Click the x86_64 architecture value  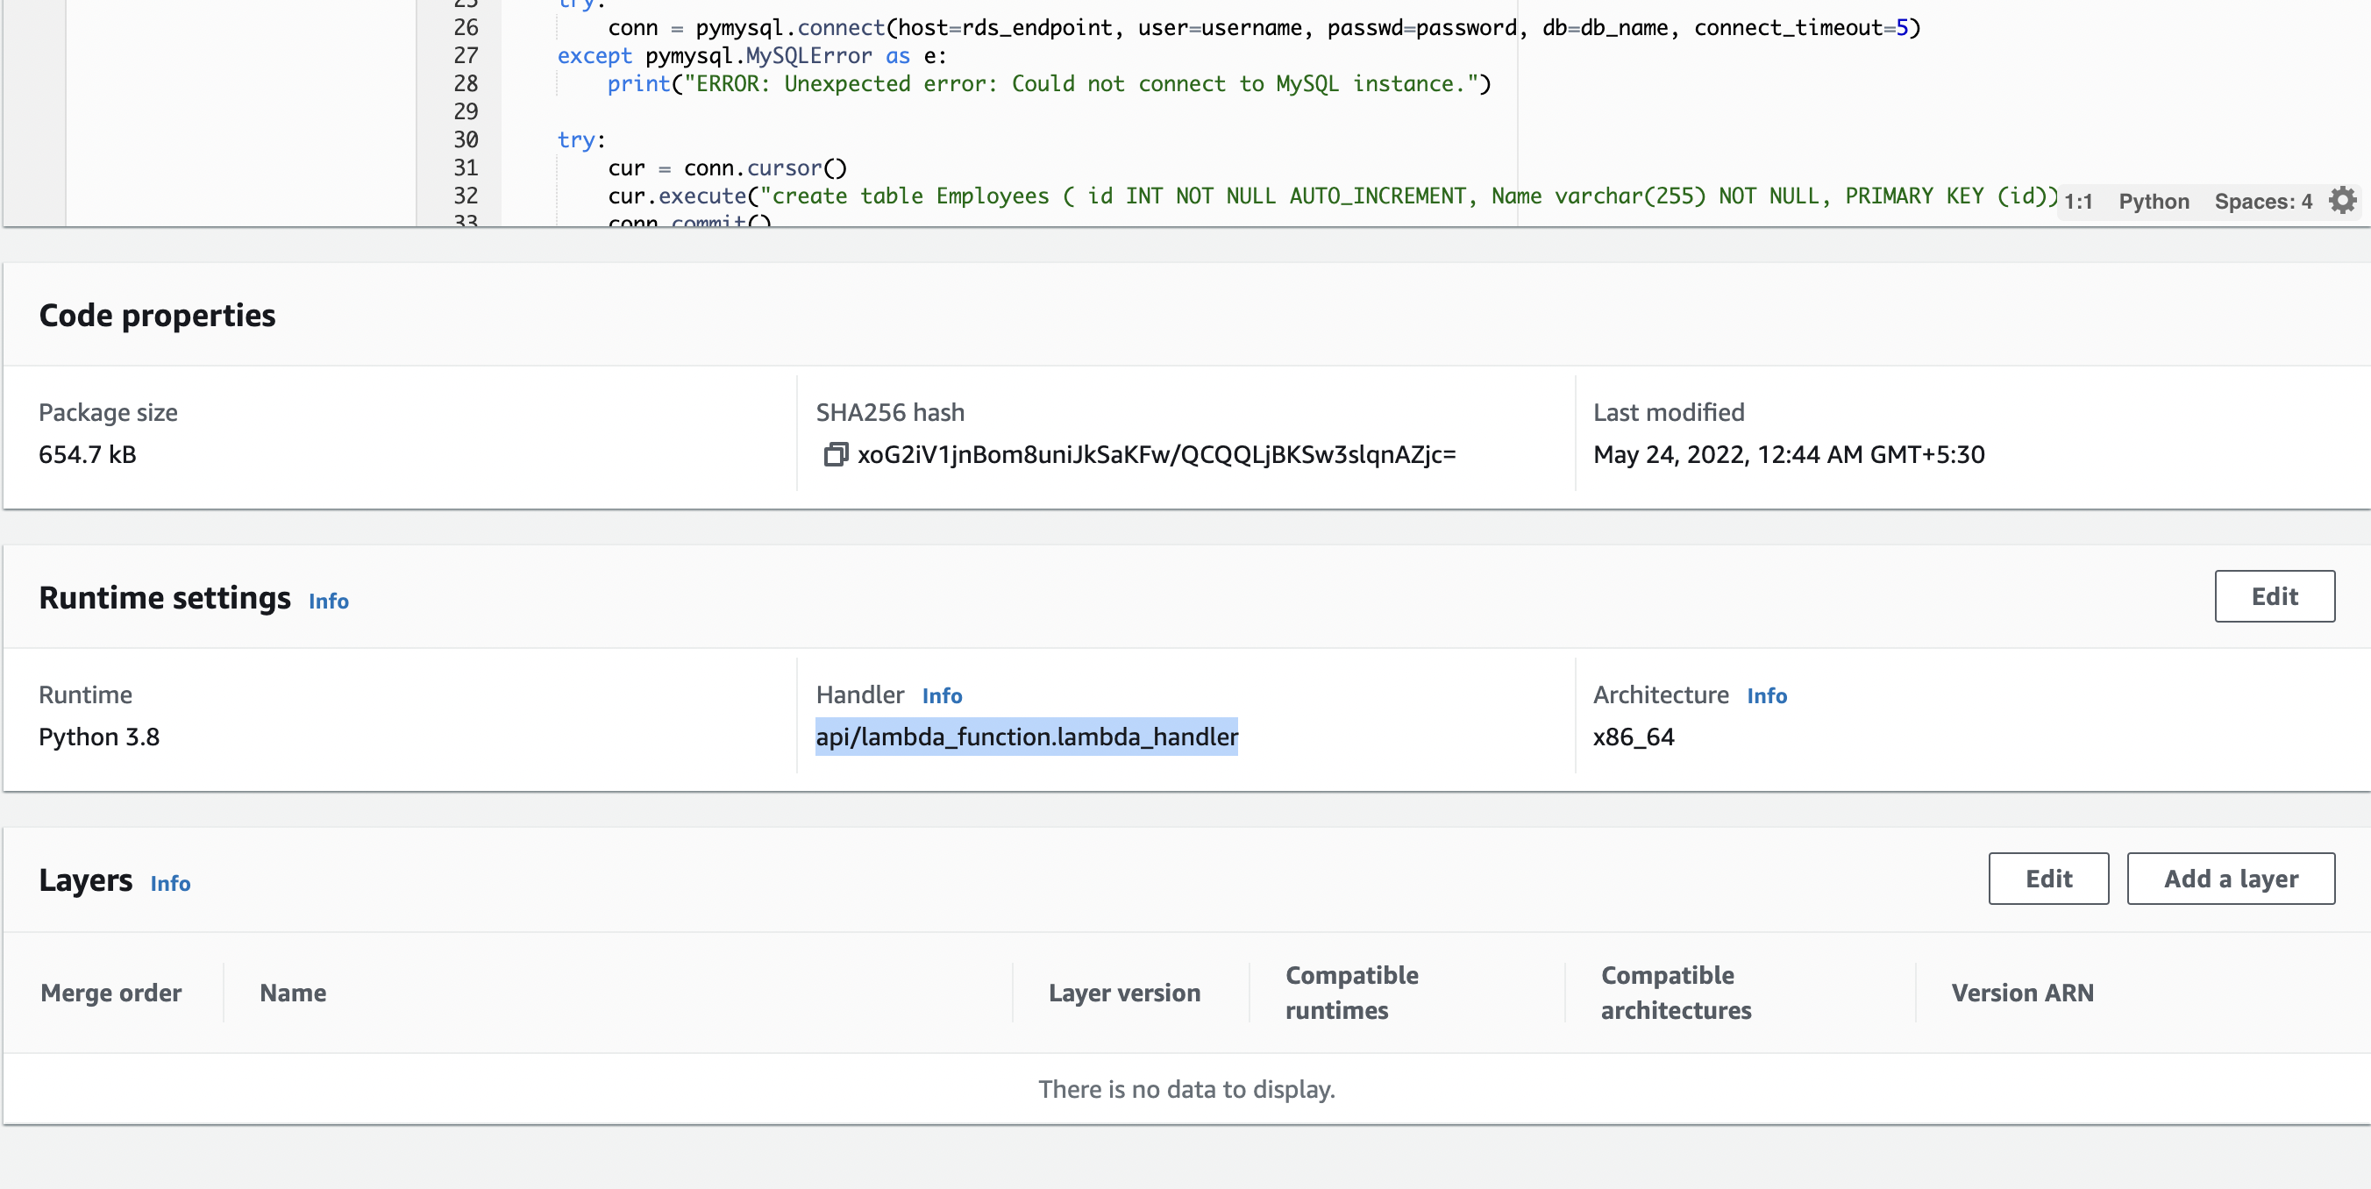[x=1634, y=737]
